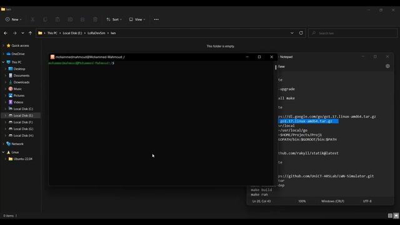
Task: Expand the Network tree node
Action: (x=3, y=144)
